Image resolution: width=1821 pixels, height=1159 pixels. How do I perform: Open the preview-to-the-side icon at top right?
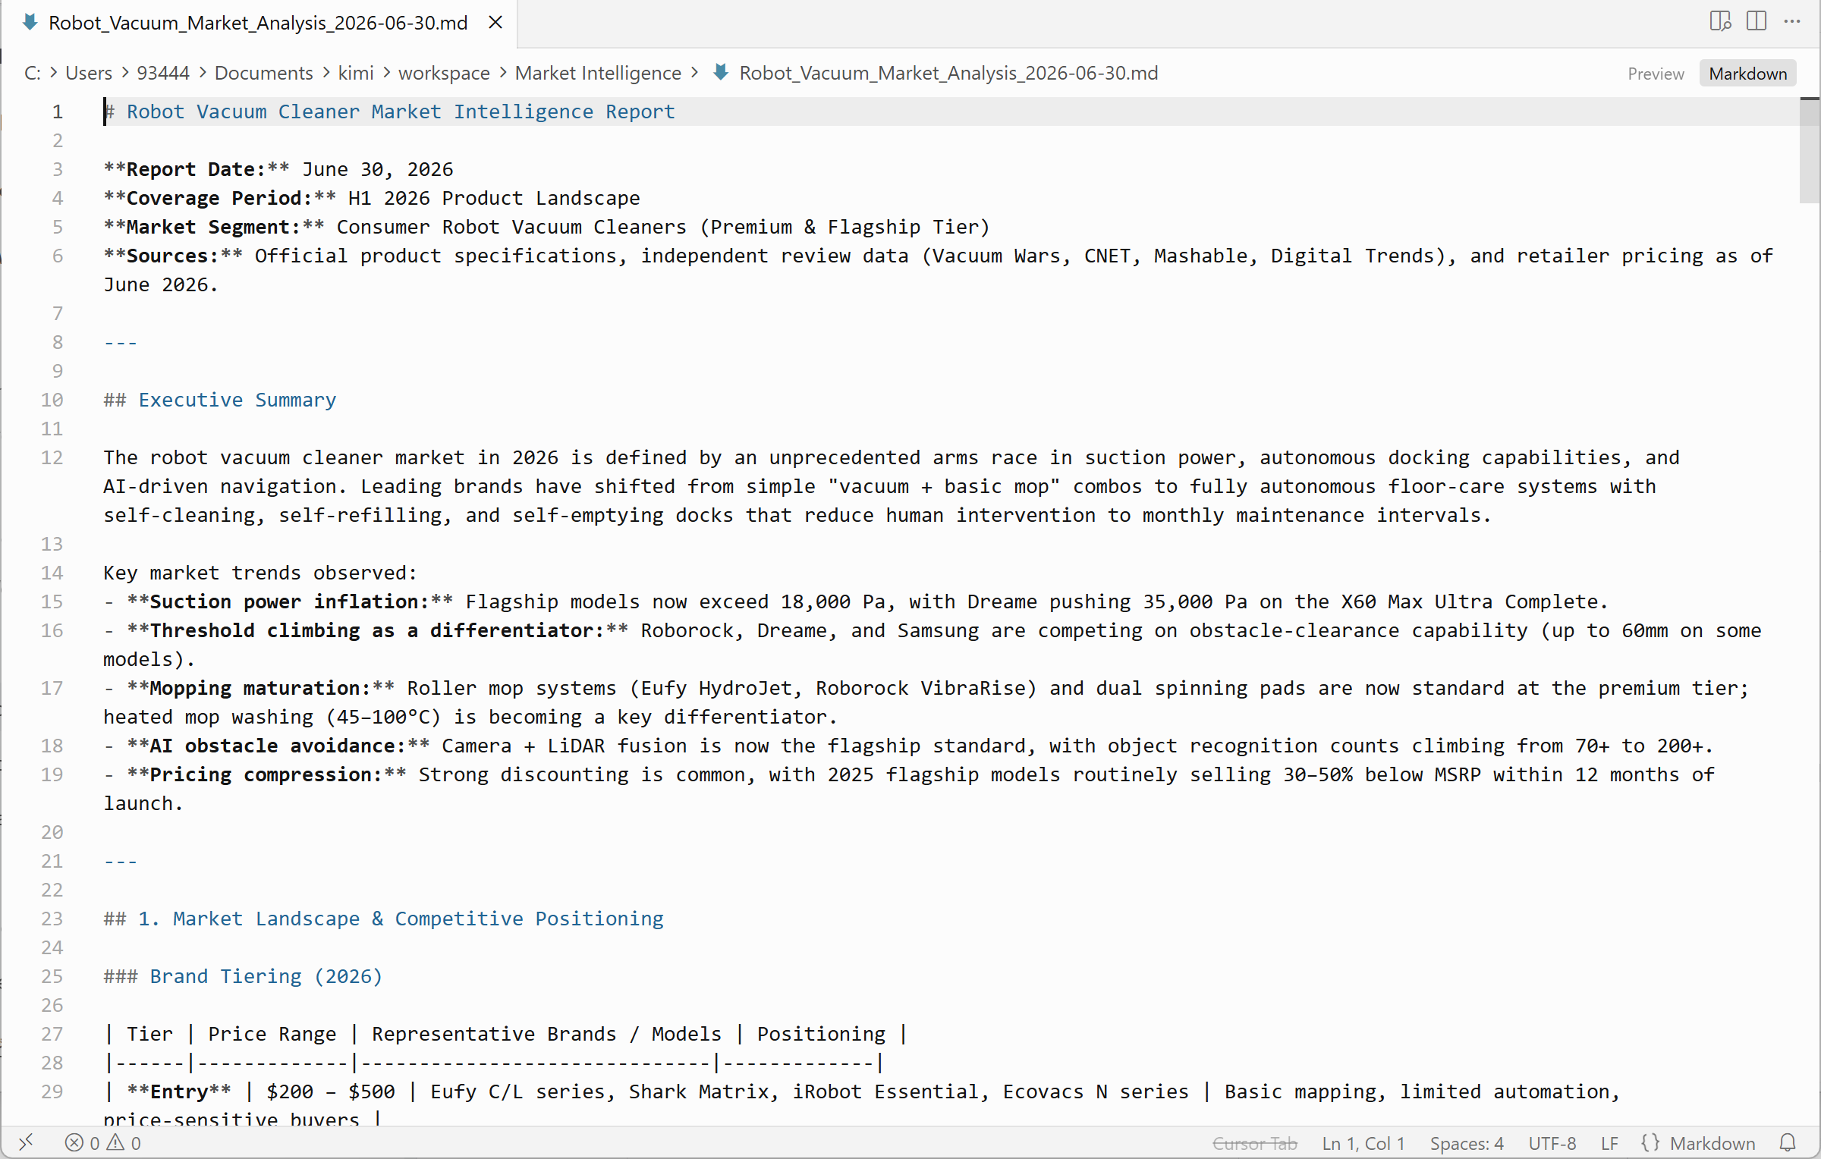click(x=1720, y=21)
